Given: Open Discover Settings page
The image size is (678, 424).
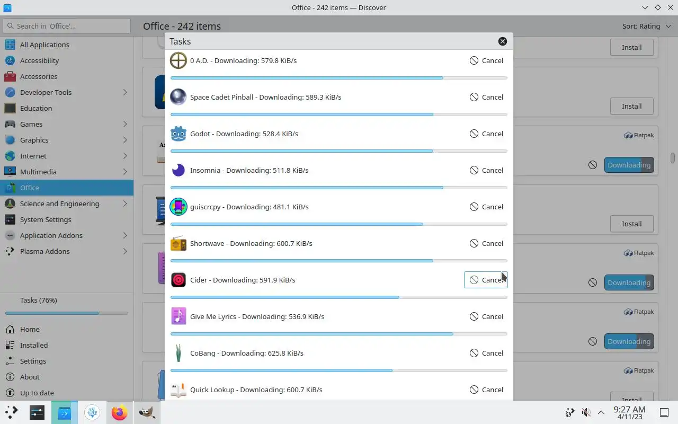Looking at the screenshot, I should 67,361.
